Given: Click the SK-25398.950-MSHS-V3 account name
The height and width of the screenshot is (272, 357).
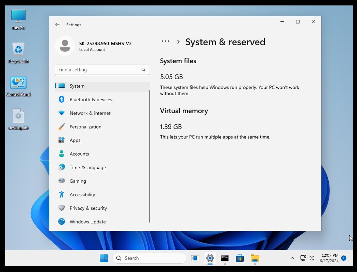Looking at the screenshot, I should click(105, 44).
